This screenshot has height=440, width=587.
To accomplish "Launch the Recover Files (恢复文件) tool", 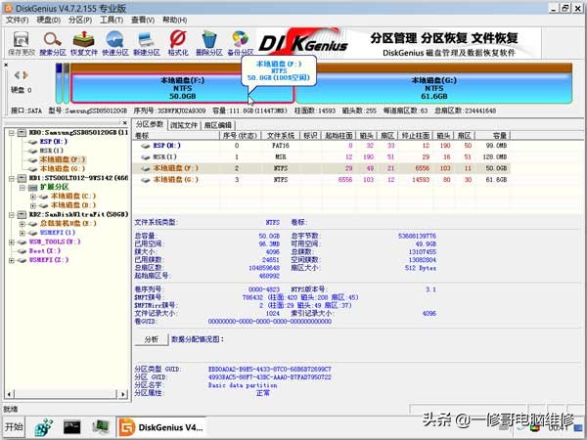I will pos(84,43).
